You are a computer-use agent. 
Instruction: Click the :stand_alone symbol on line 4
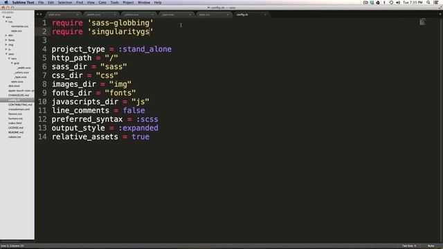[x=145, y=49]
